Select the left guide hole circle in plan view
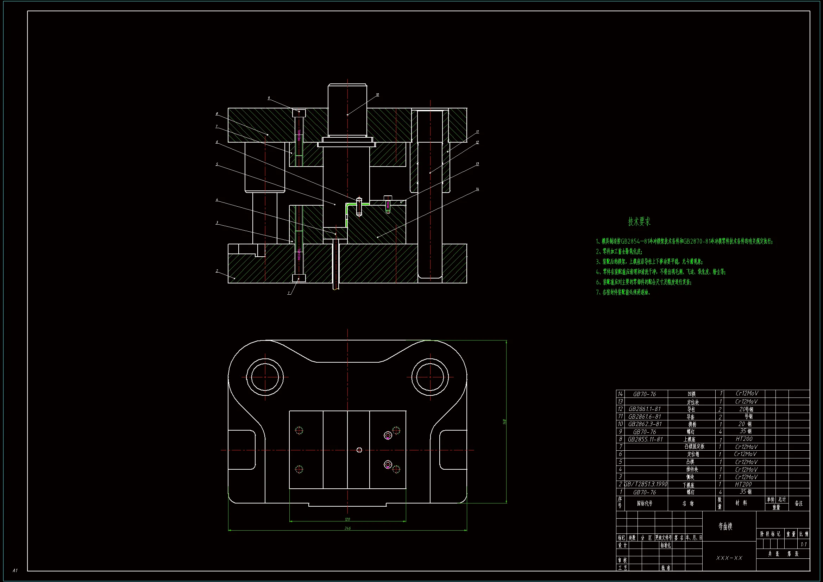823x582 pixels. (265, 377)
